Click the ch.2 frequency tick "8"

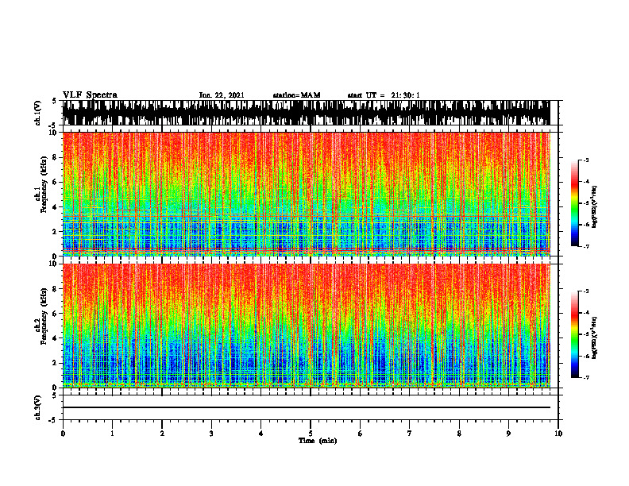pos(55,289)
